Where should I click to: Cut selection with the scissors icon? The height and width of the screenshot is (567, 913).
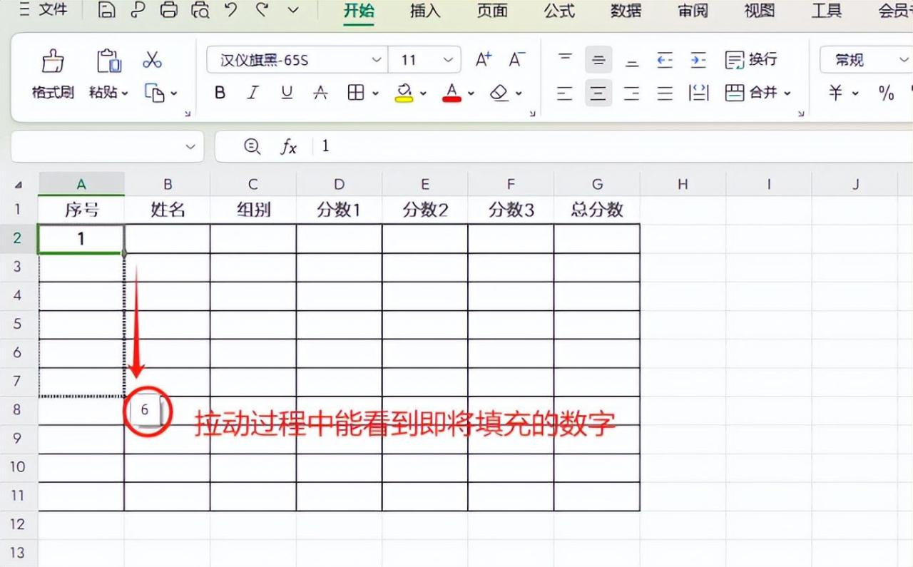tap(152, 59)
